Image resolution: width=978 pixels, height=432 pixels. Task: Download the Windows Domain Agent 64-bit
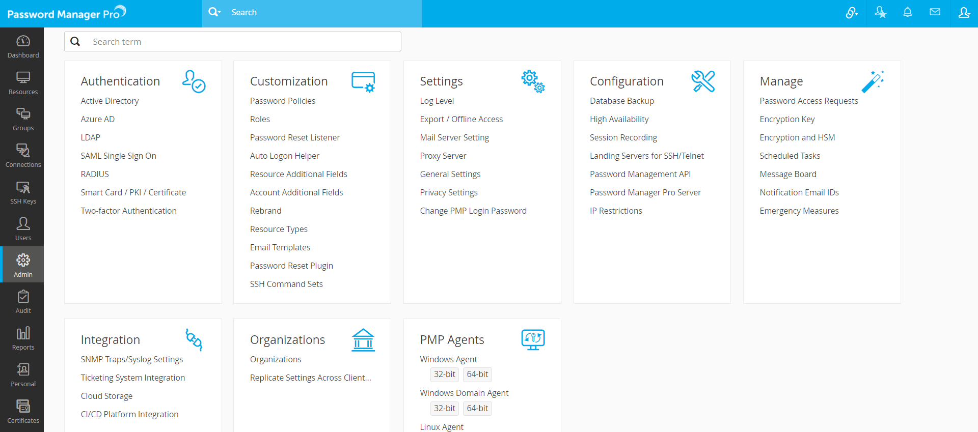click(x=477, y=409)
